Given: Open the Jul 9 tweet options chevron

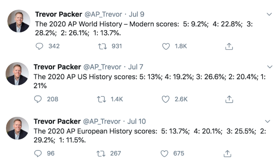Looking at the screenshot, I should coord(269,14).
